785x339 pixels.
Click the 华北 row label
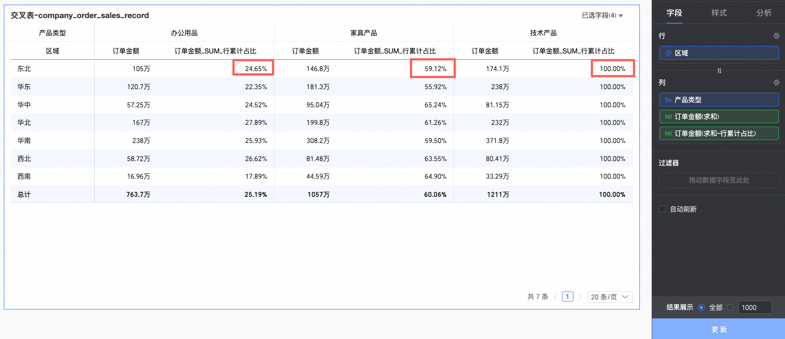(x=24, y=122)
